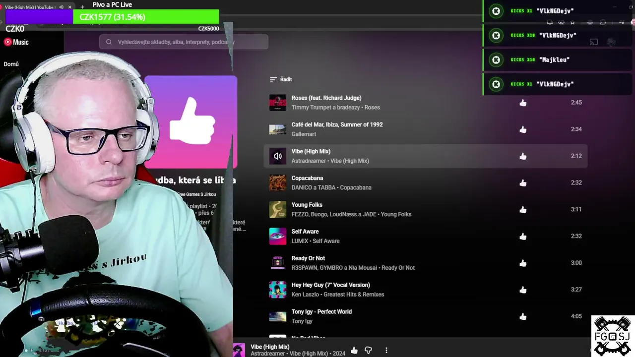Image resolution: width=635 pixels, height=357 pixels.
Task: Click the Copacabana cover art
Action: pyautogui.click(x=278, y=183)
